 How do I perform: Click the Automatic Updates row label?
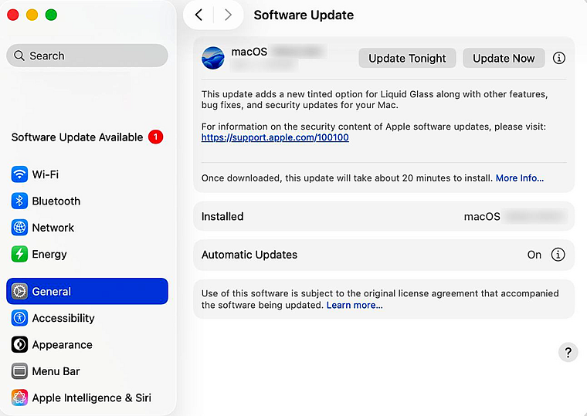click(x=249, y=255)
